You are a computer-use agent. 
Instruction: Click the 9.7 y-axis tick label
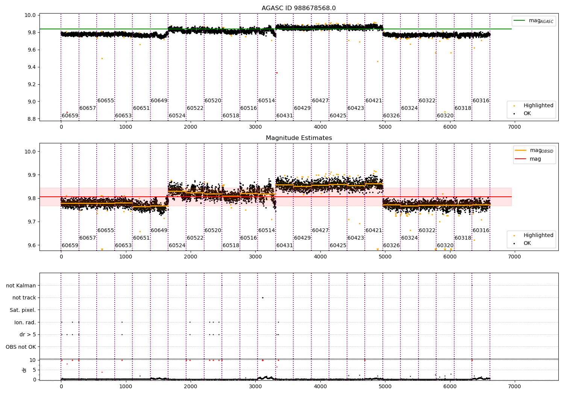tap(32, 222)
